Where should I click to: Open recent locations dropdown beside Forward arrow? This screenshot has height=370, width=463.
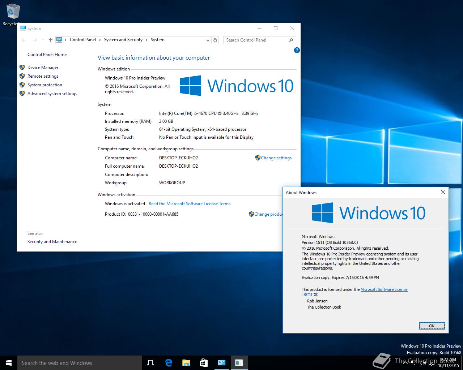[x=43, y=40]
